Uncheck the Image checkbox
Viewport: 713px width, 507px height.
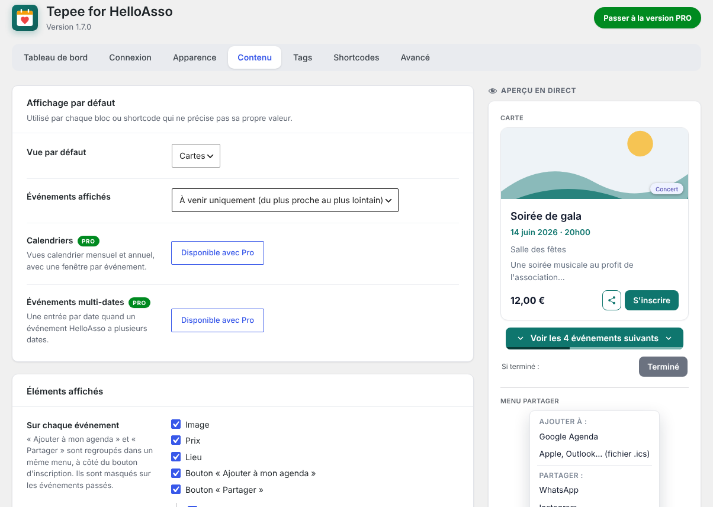[176, 424]
